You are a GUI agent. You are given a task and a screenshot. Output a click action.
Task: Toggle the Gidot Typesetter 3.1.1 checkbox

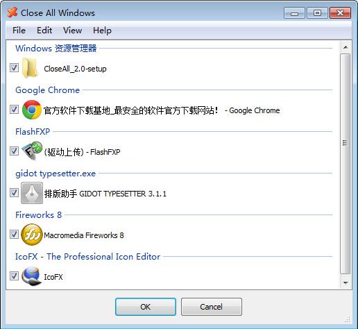pos(14,192)
